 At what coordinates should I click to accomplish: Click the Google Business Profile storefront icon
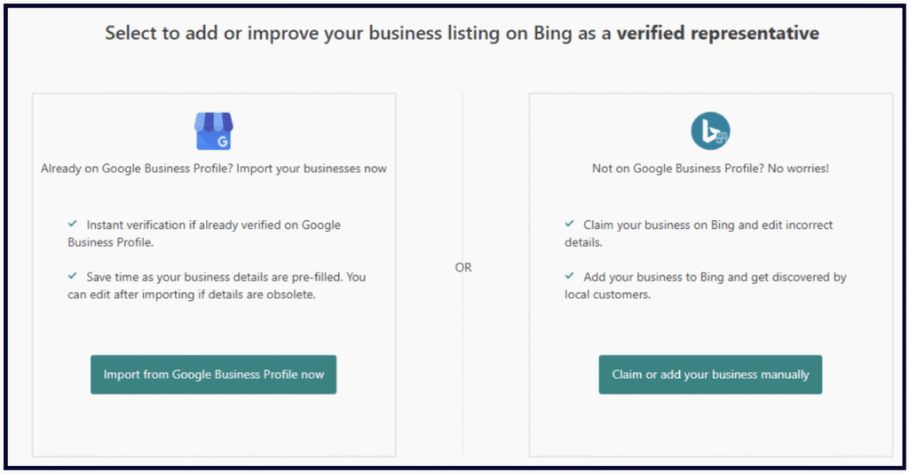(213, 131)
